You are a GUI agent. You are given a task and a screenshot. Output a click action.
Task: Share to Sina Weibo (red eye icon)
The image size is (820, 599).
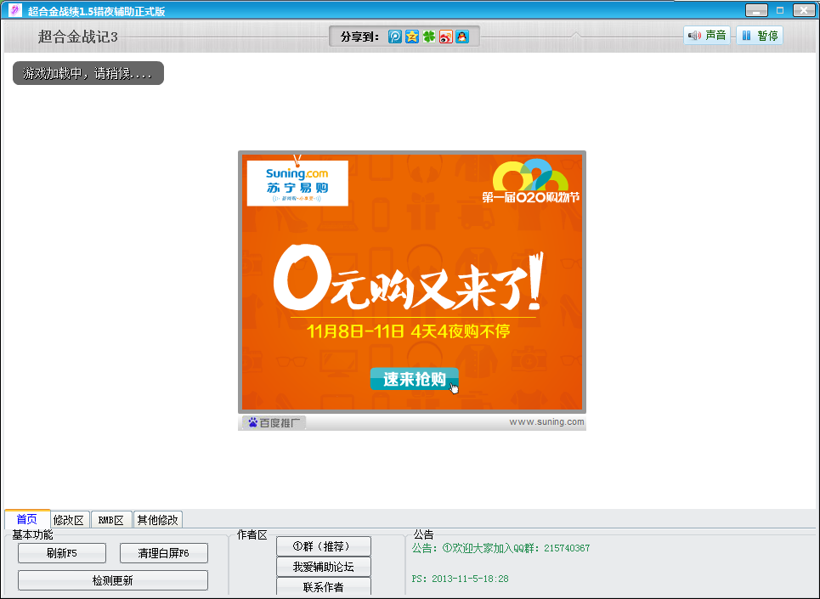(x=445, y=37)
